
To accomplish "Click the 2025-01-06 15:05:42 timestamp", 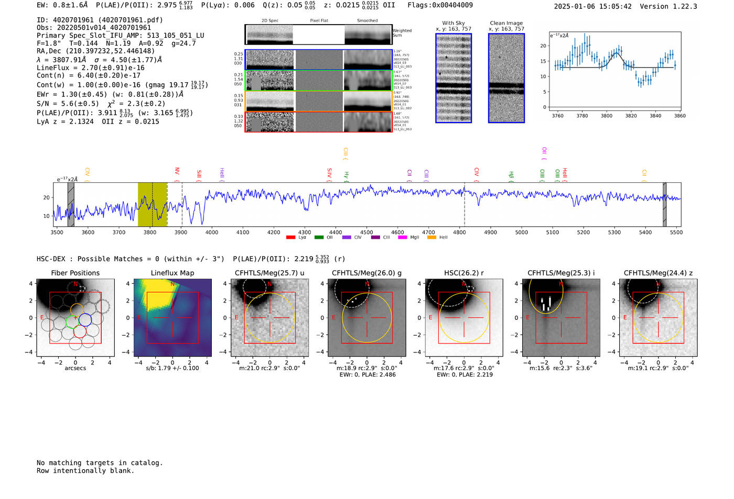I will 593,6.
